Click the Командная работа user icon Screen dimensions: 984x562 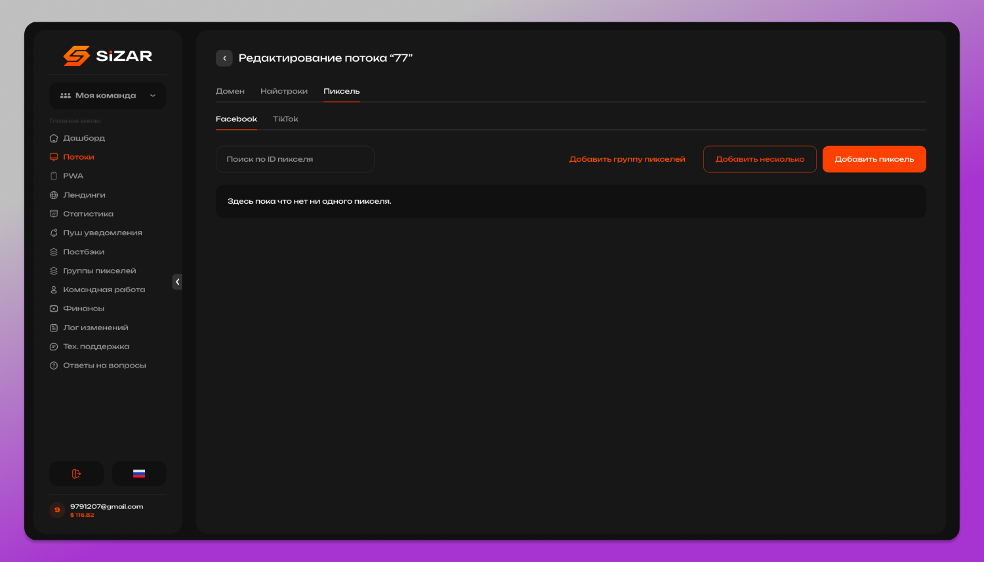tap(54, 290)
